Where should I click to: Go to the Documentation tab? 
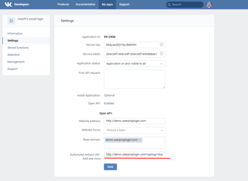pos(86,5)
